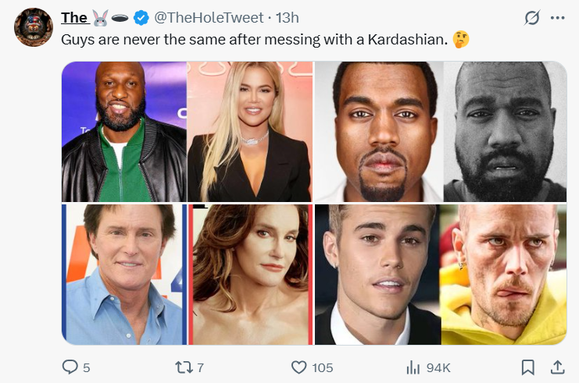Click the share upload icon

pyautogui.click(x=558, y=367)
